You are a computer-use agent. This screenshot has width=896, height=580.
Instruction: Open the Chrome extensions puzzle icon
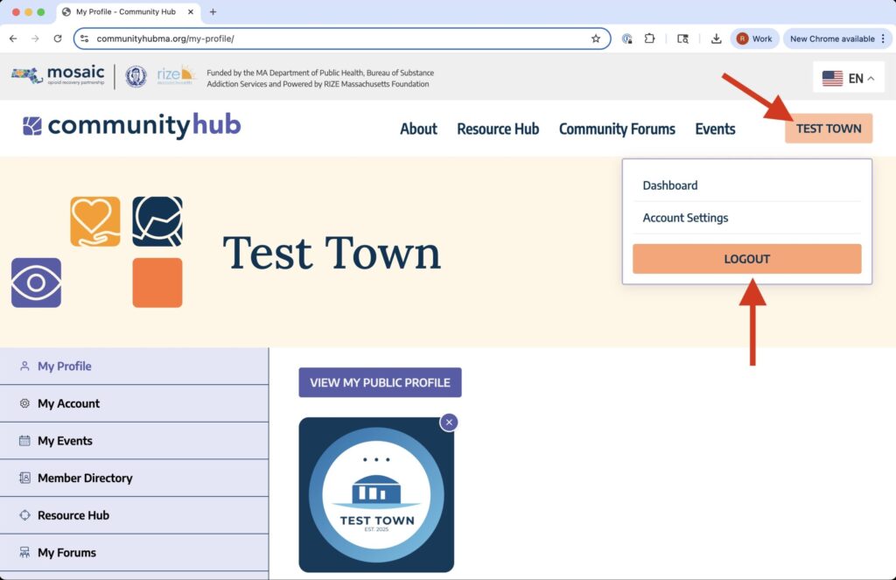[649, 38]
